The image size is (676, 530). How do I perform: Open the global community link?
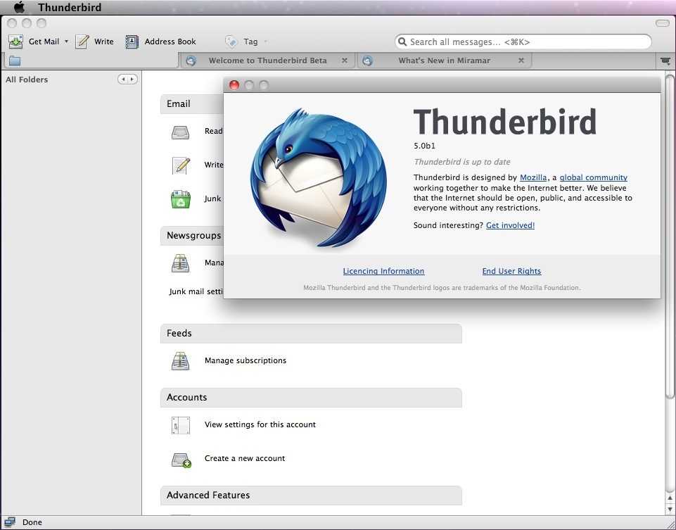coord(593,177)
